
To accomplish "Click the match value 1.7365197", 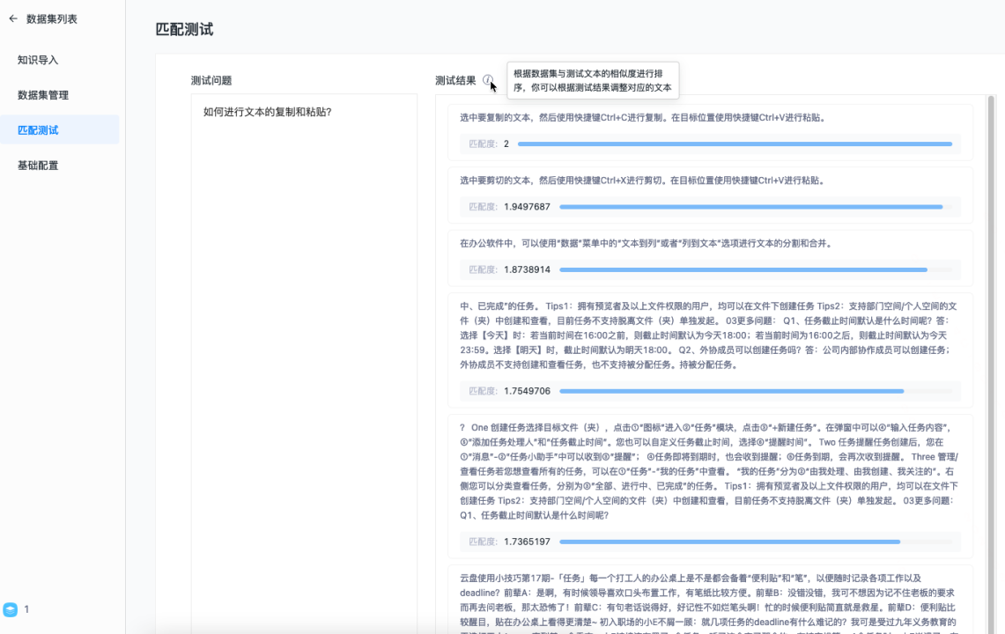I will click(527, 542).
